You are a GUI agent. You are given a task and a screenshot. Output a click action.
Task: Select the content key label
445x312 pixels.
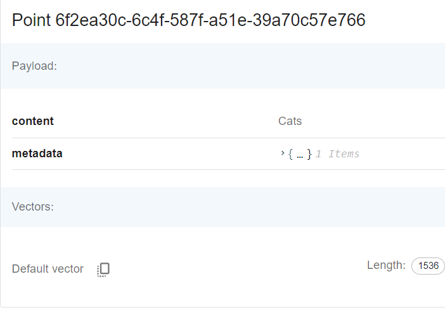[33, 121]
